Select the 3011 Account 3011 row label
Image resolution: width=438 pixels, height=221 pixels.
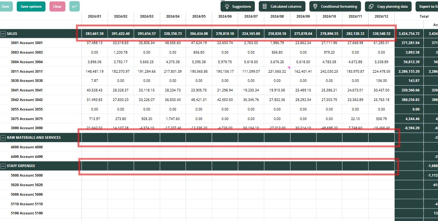(x=27, y=72)
